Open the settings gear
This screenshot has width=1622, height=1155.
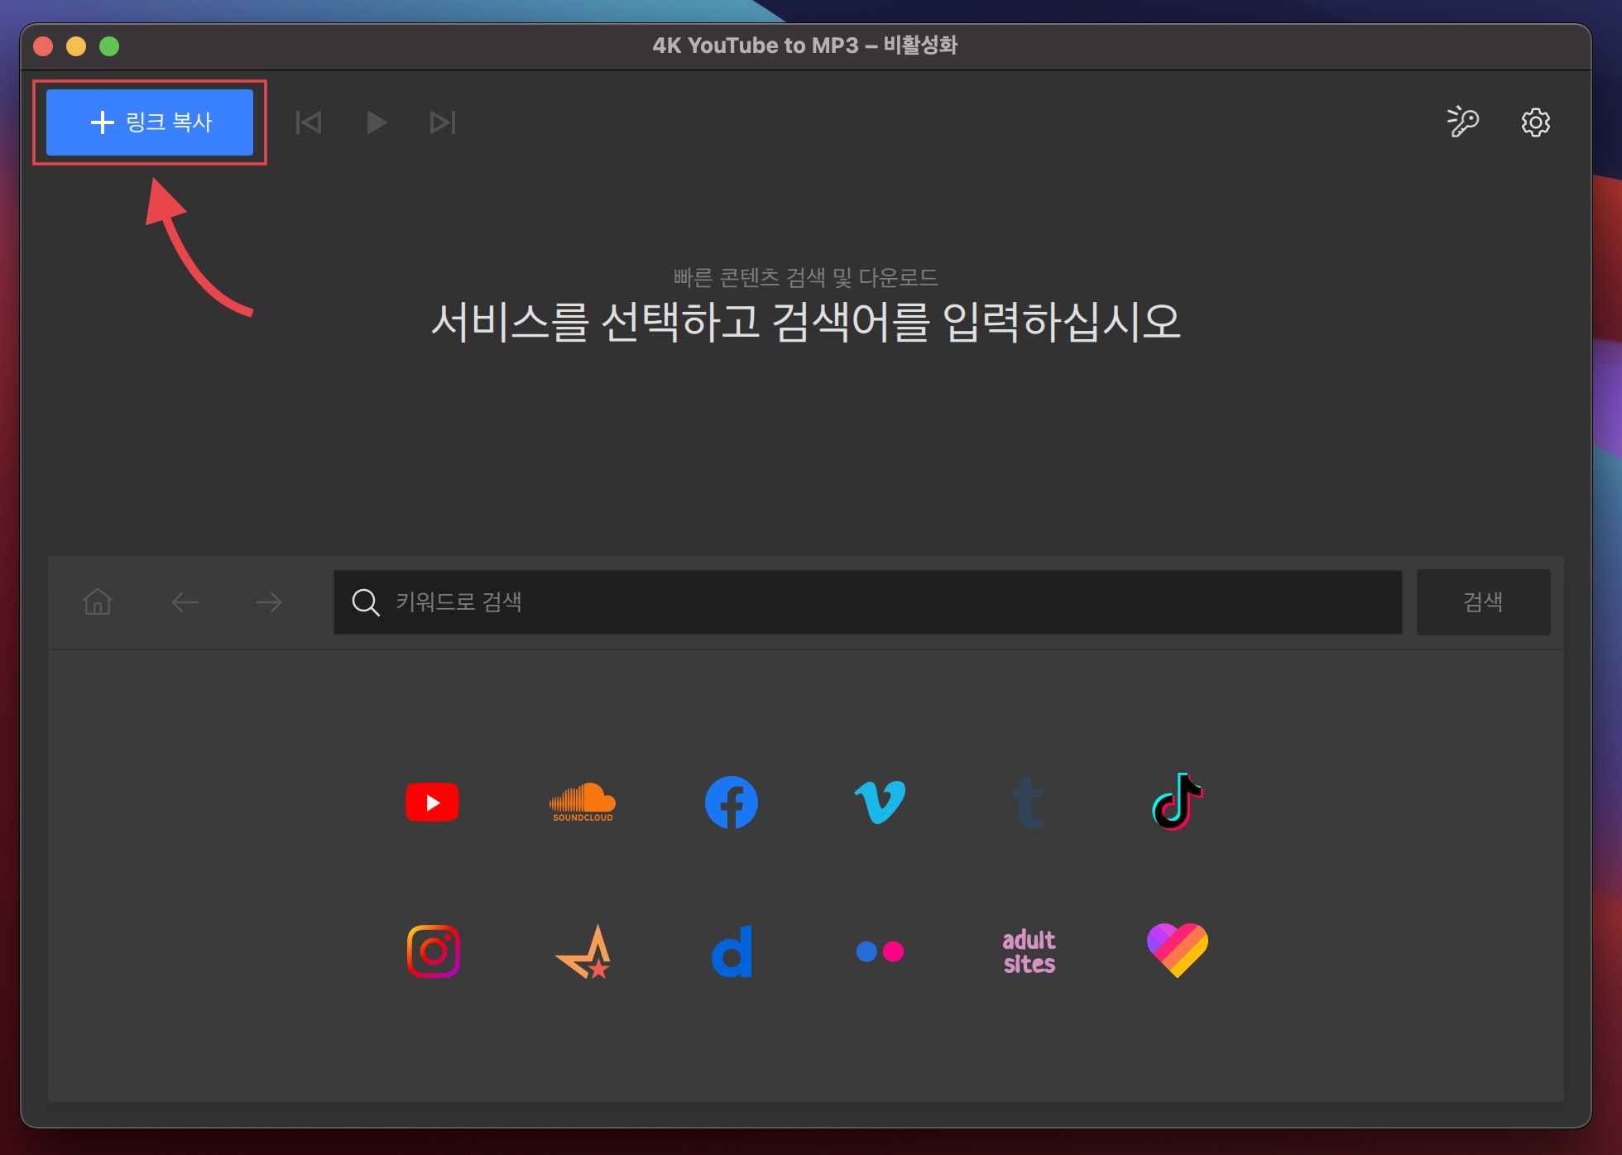tap(1535, 122)
